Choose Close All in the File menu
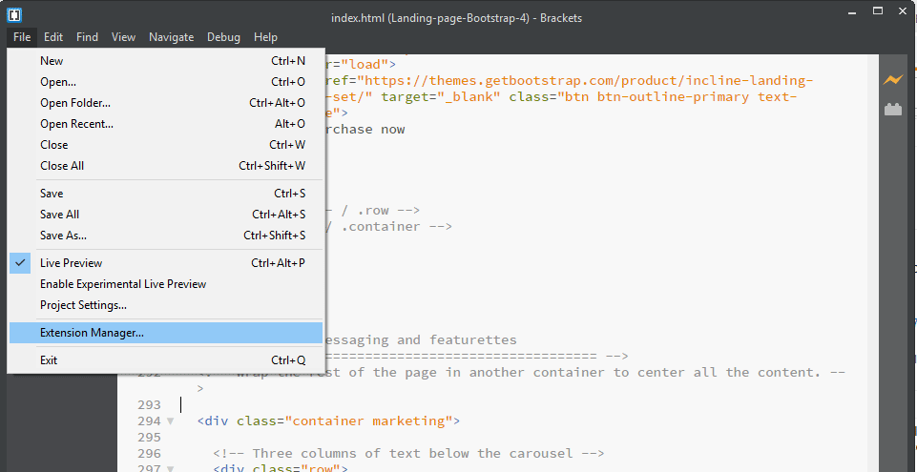This screenshot has width=917, height=472. (x=167, y=166)
